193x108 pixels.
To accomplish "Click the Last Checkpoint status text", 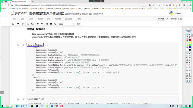I will [x=84, y=14].
